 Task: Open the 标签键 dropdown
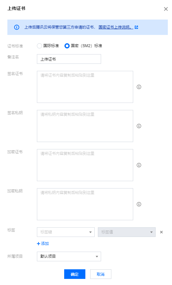coord(66,232)
